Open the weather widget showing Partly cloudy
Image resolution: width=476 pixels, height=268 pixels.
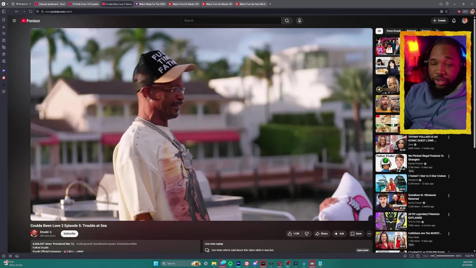click(13, 264)
